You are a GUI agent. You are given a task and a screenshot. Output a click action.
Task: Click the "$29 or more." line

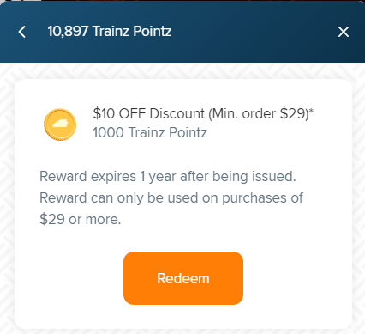pos(81,220)
